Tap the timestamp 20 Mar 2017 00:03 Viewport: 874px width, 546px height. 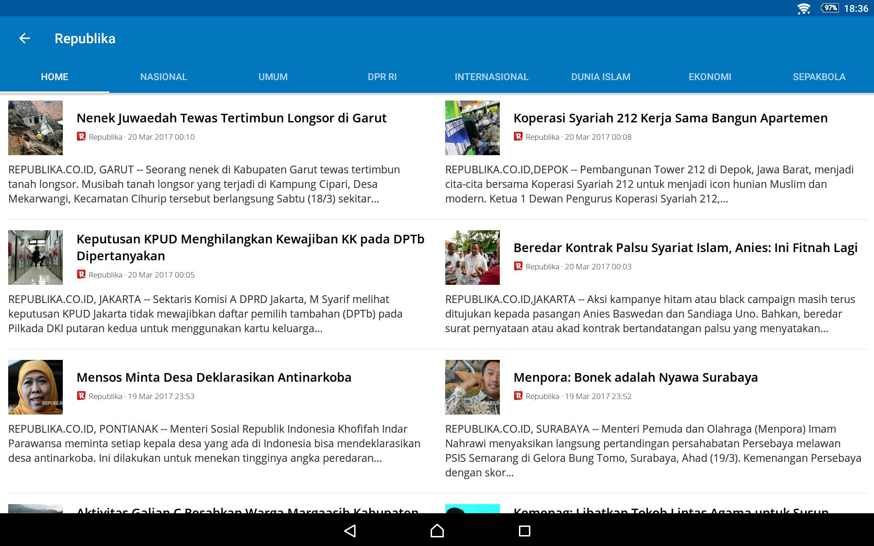click(x=598, y=267)
